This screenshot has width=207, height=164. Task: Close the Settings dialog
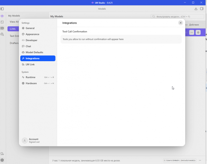point(180,23)
